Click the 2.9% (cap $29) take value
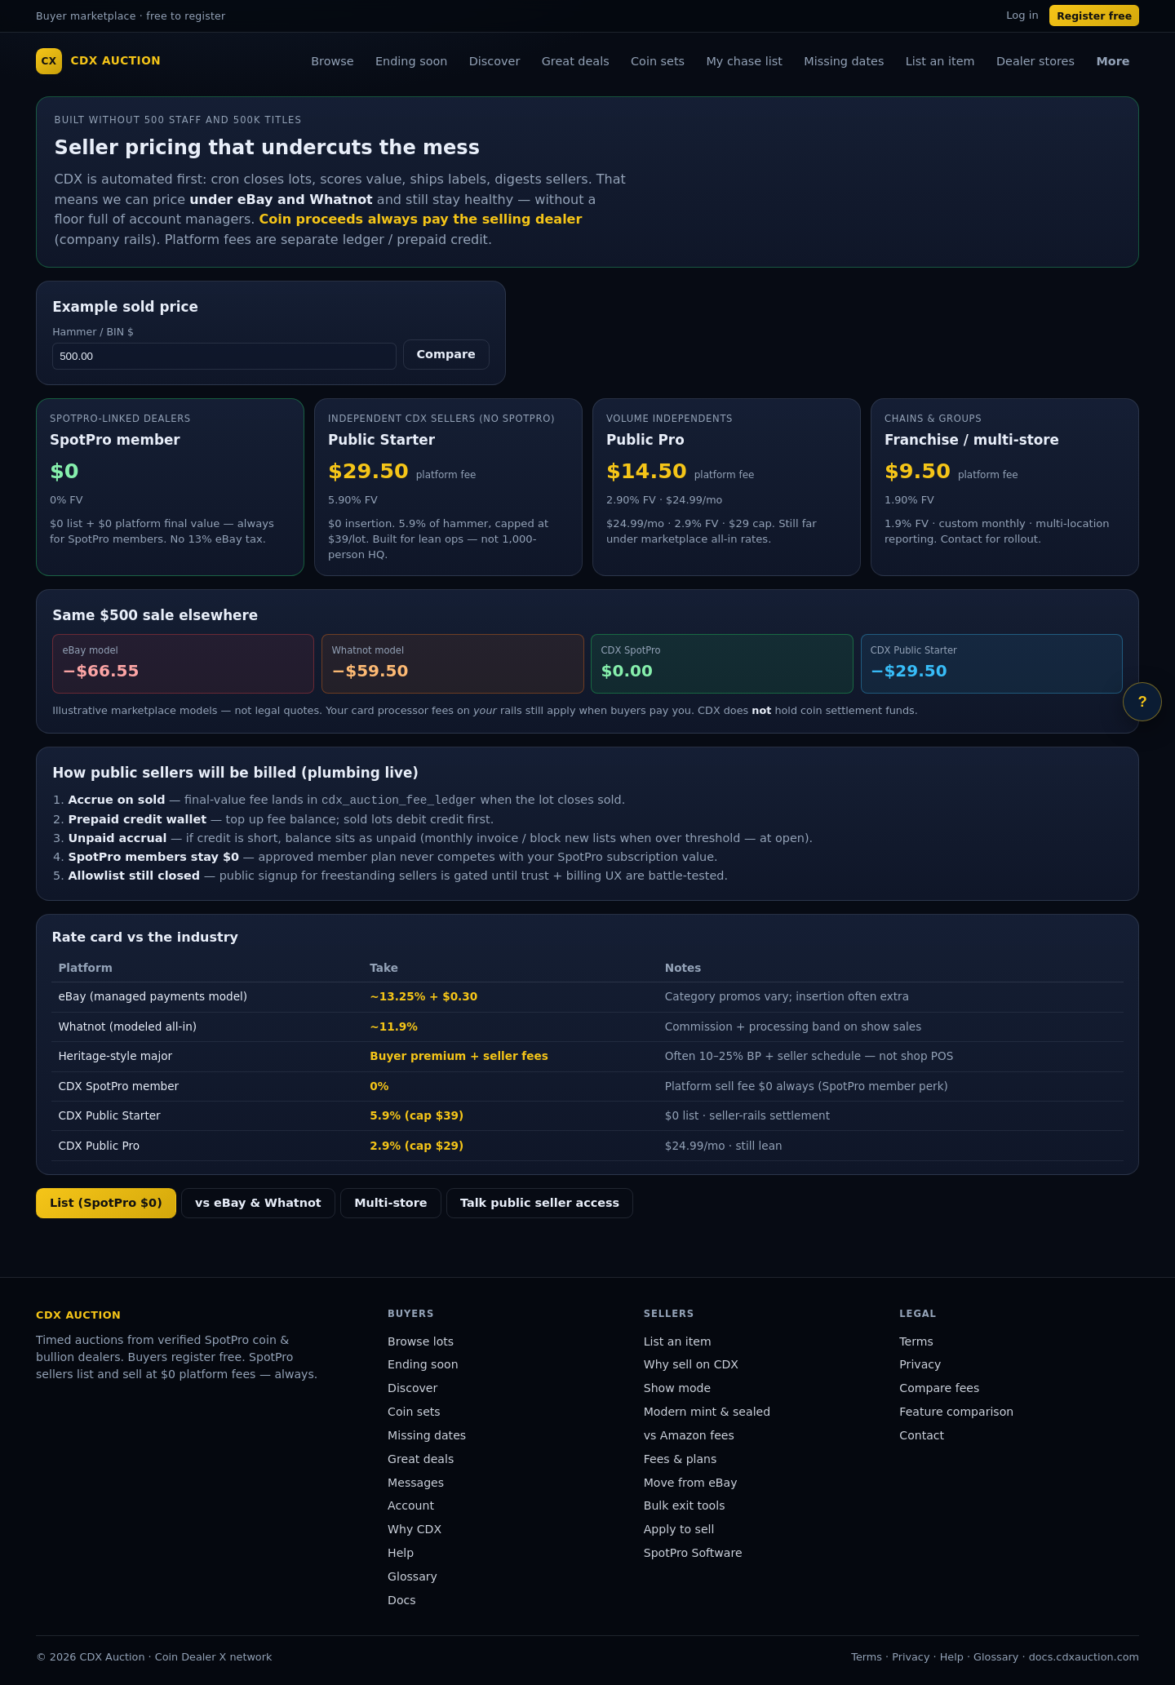This screenshot has height=1685, width=1175. 416,1146
